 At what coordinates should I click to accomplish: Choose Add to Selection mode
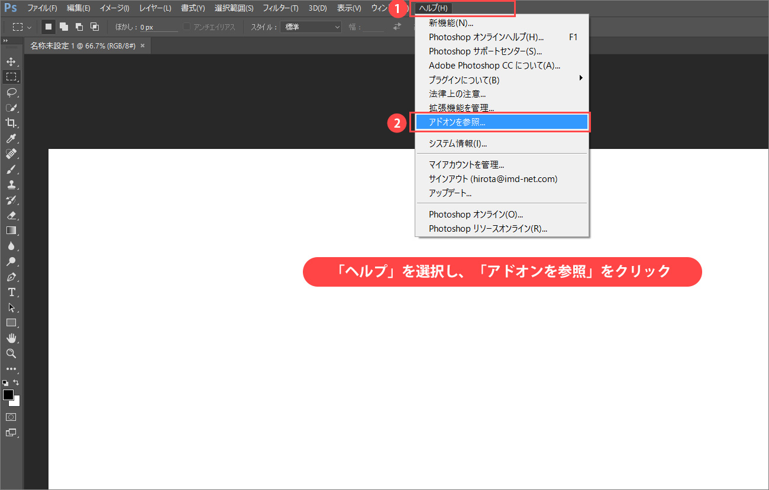(x=64, y=27)
